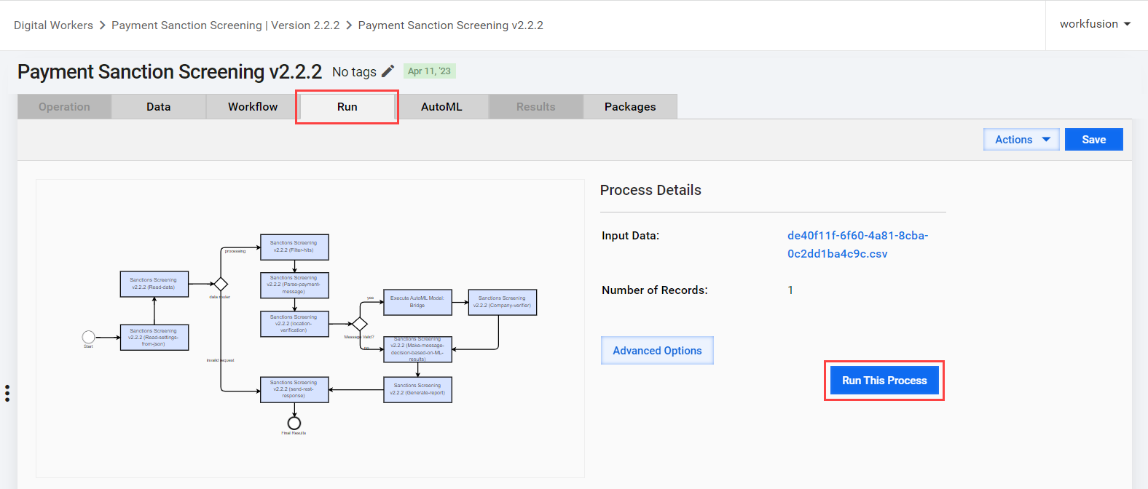This screenshot has height=489, width=1148.
Task: Select the Make-message-decision-based-on-ML-results node
Action: click(x=417, y=349)
